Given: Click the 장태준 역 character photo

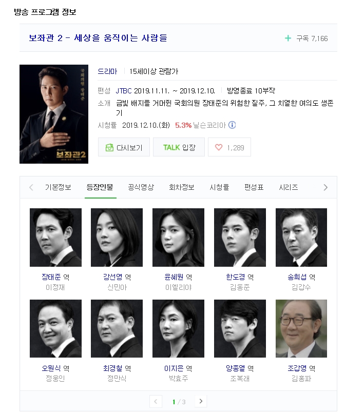Looking at the screenshot, I should 55,238.
